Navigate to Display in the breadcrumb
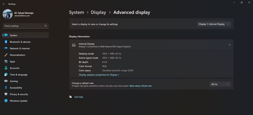The width and height of the screenshot is (253, 115). 98,13
